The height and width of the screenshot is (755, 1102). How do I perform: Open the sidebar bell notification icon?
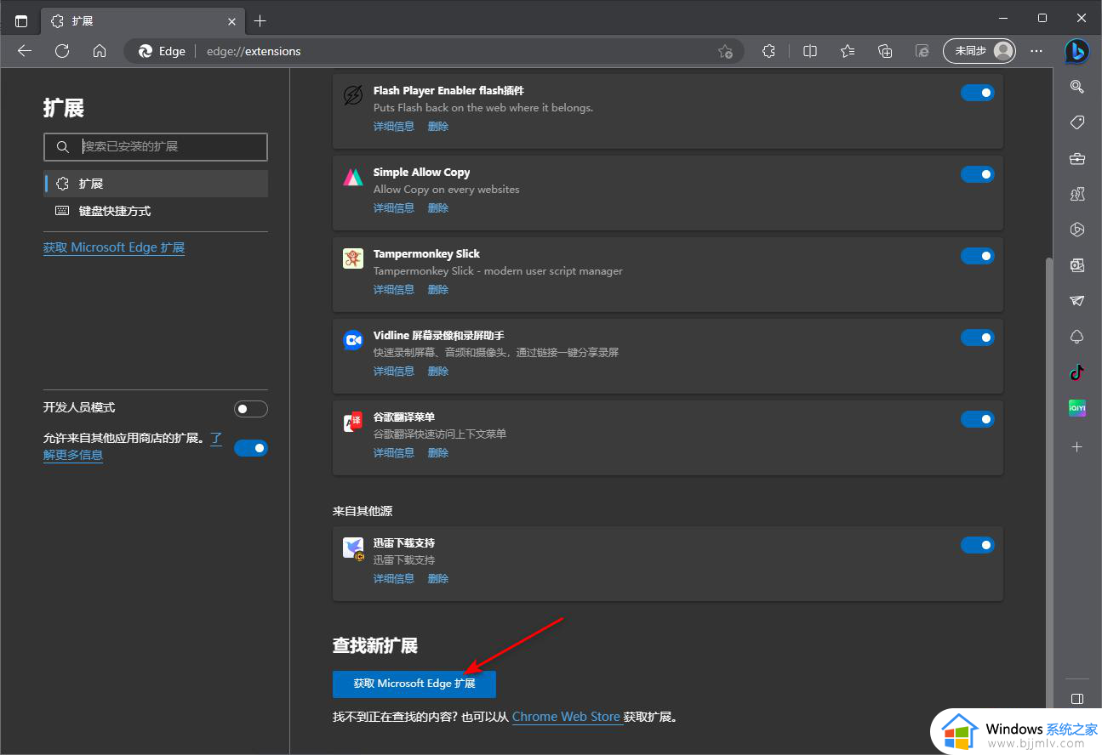[1077, 337]
